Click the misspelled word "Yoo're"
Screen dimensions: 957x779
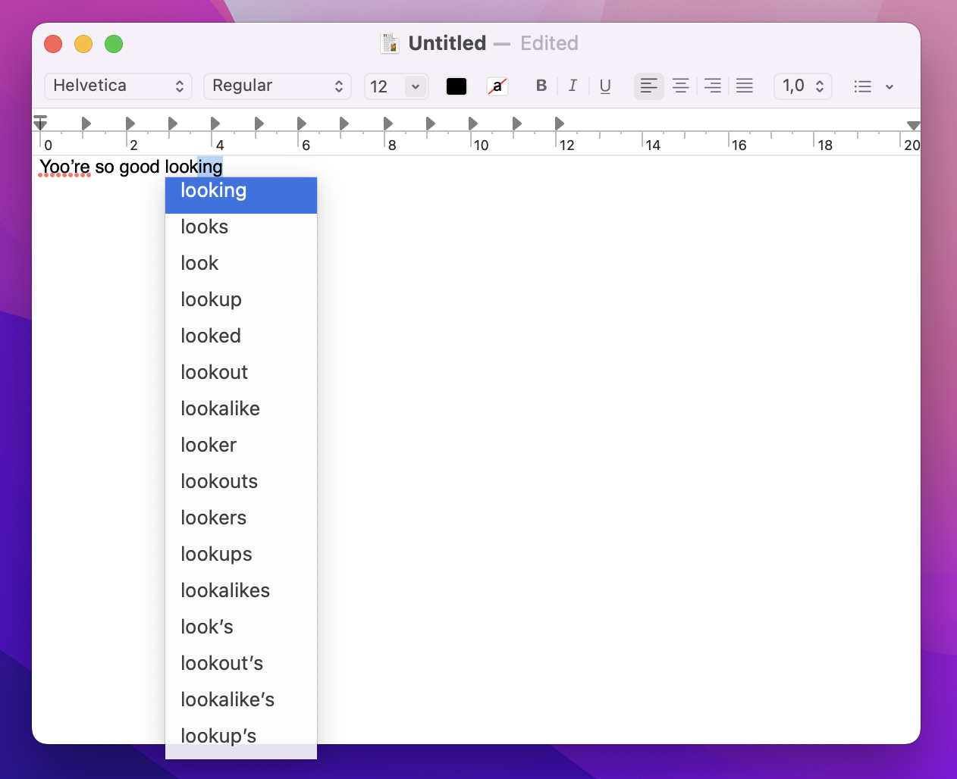pos(64,167)
